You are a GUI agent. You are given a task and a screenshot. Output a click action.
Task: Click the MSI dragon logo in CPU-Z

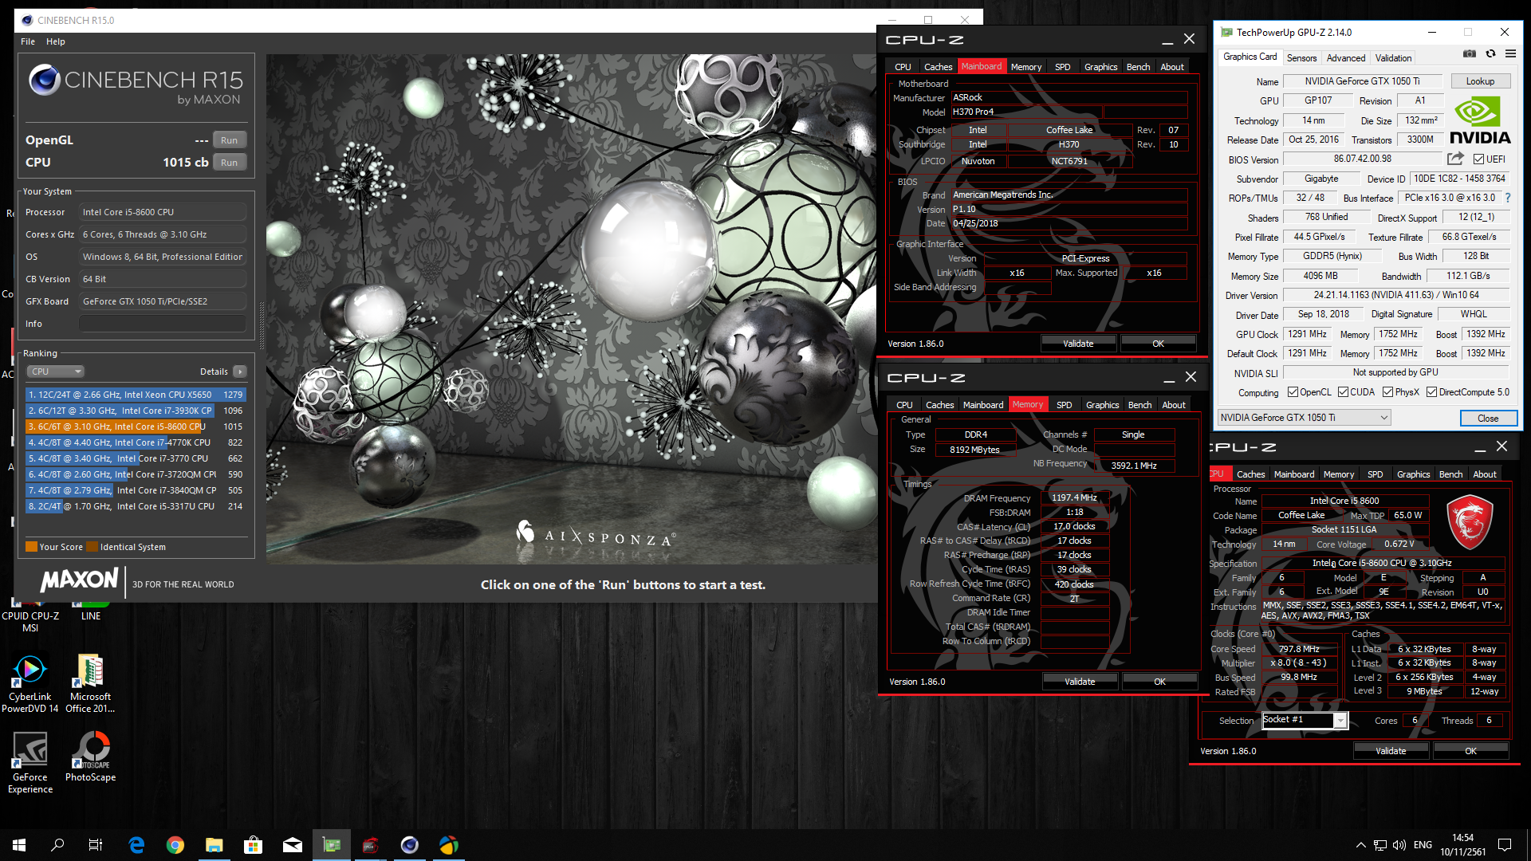(1470, 523)
